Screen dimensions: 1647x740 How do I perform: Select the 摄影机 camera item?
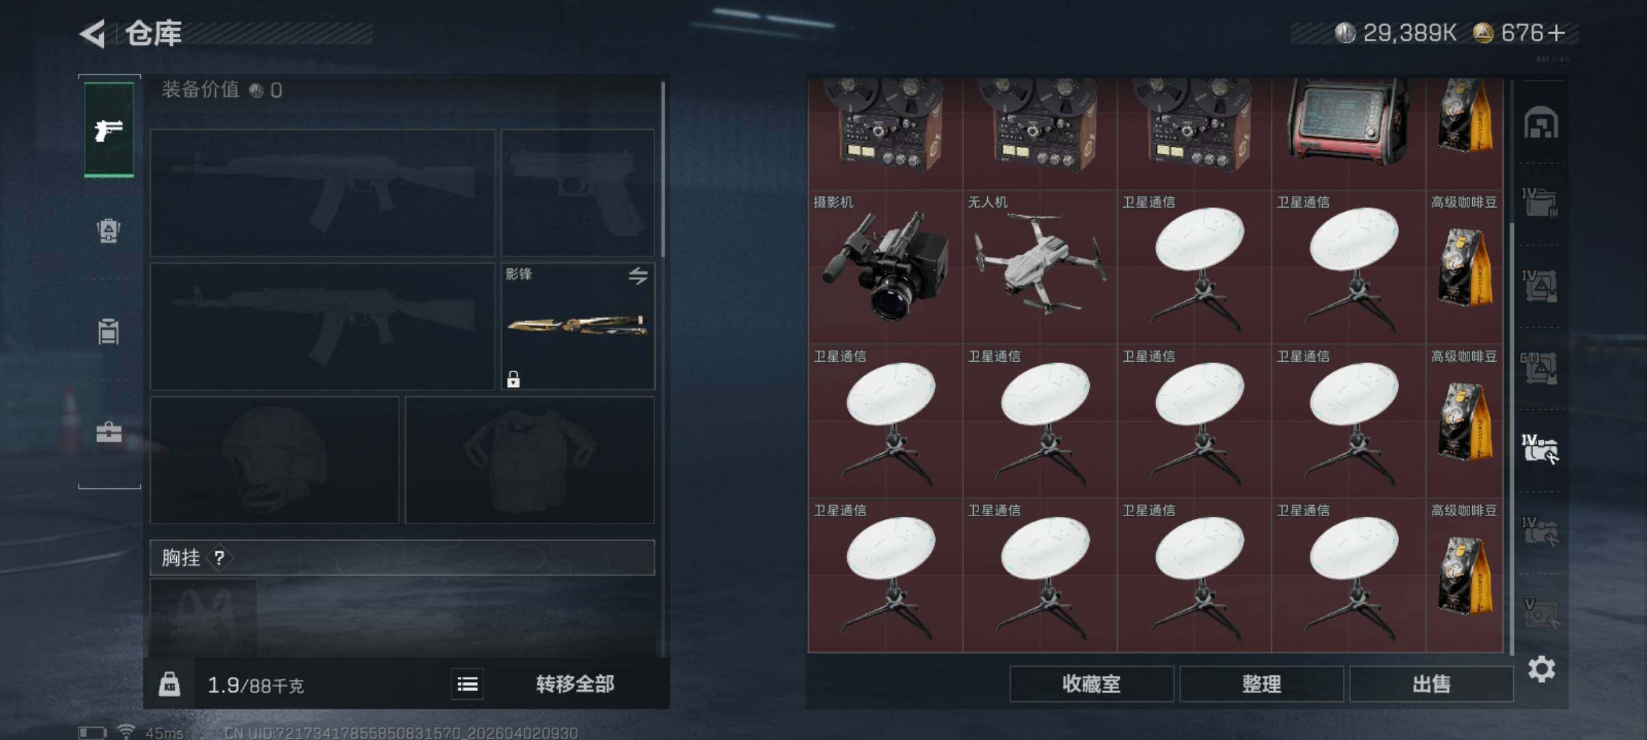tap(886, 267)
